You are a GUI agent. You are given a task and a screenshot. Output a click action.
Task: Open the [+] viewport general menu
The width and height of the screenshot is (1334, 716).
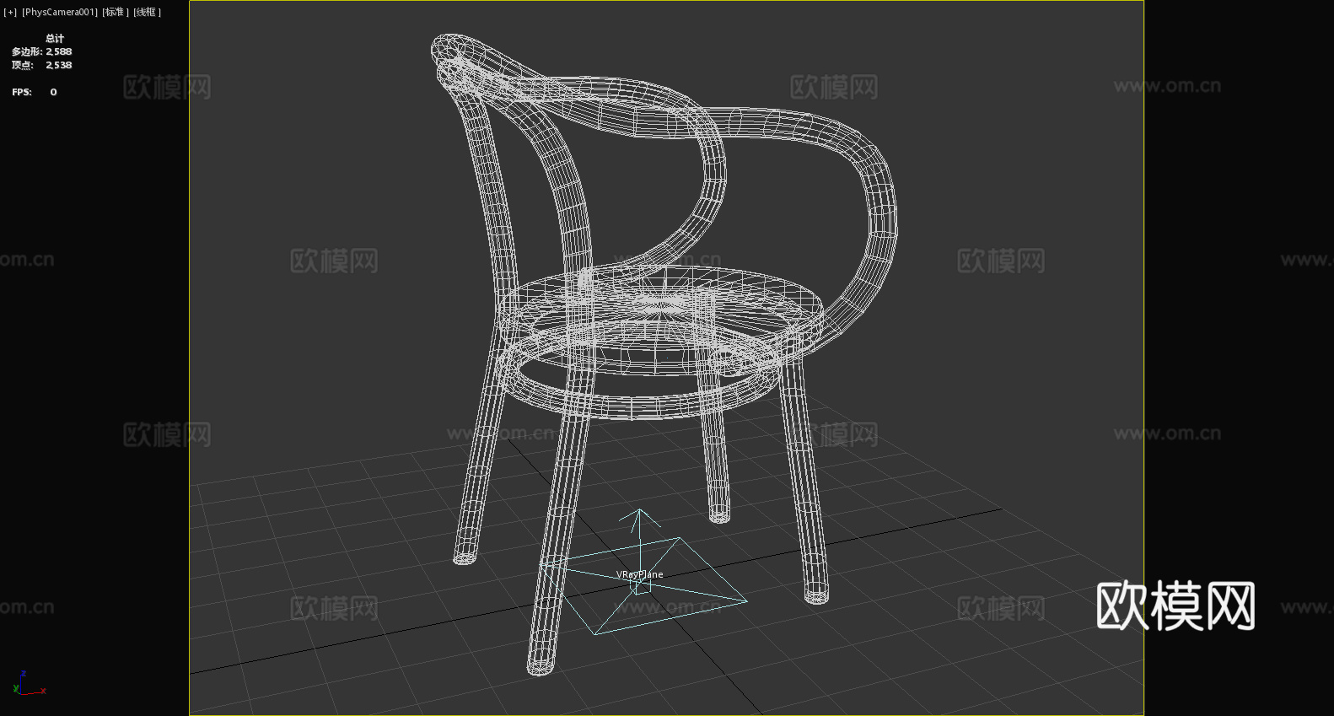(x=10, y=12)
